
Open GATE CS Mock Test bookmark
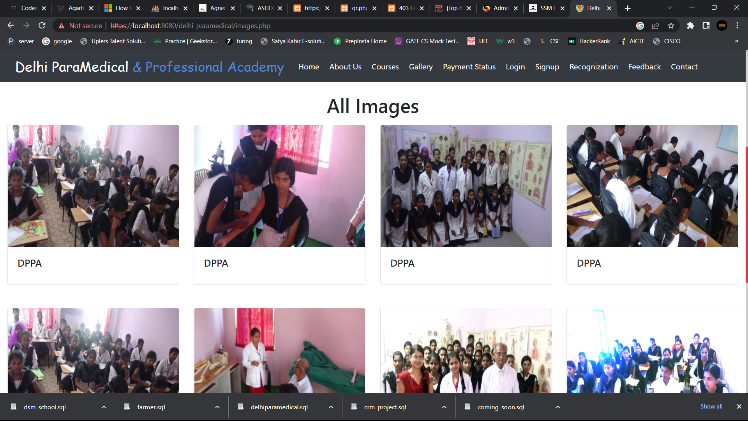427,41
